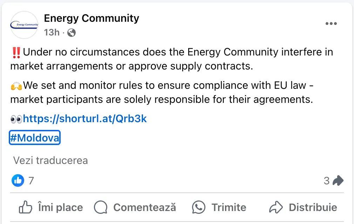Click the red double exclamation emoji

pyautogui.click(x=16, y=53)
